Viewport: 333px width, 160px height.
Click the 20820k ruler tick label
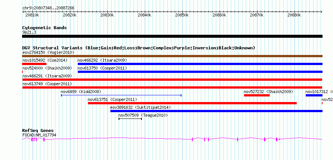click(x=70, y=15)
